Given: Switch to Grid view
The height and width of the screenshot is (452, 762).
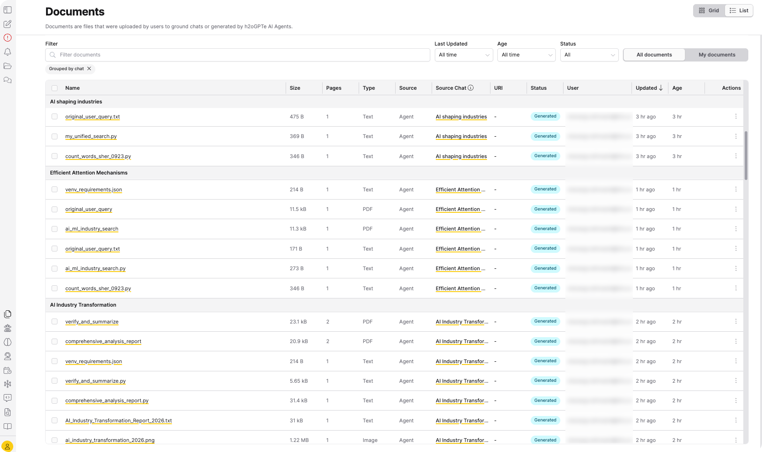Looking at the screenshot, I should coord(709,10).
